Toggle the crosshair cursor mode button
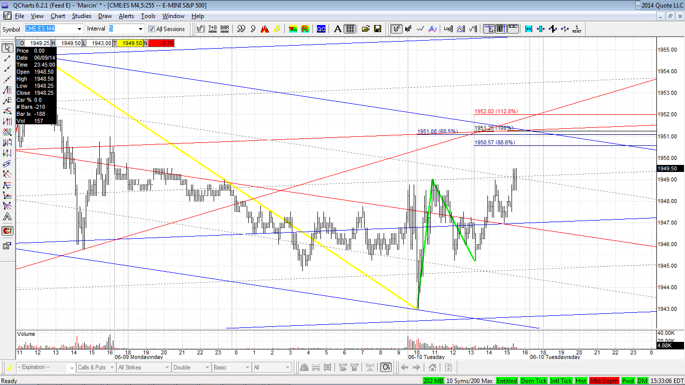 [x=489, y=29]
